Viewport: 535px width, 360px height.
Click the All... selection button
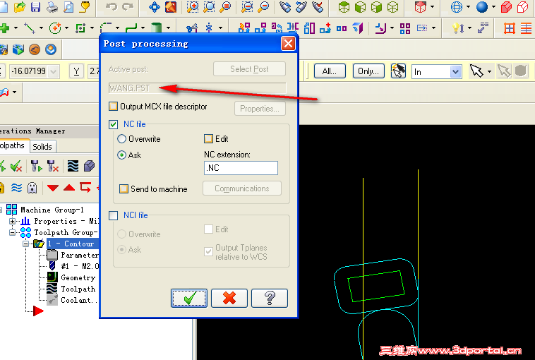pos(330,71)
